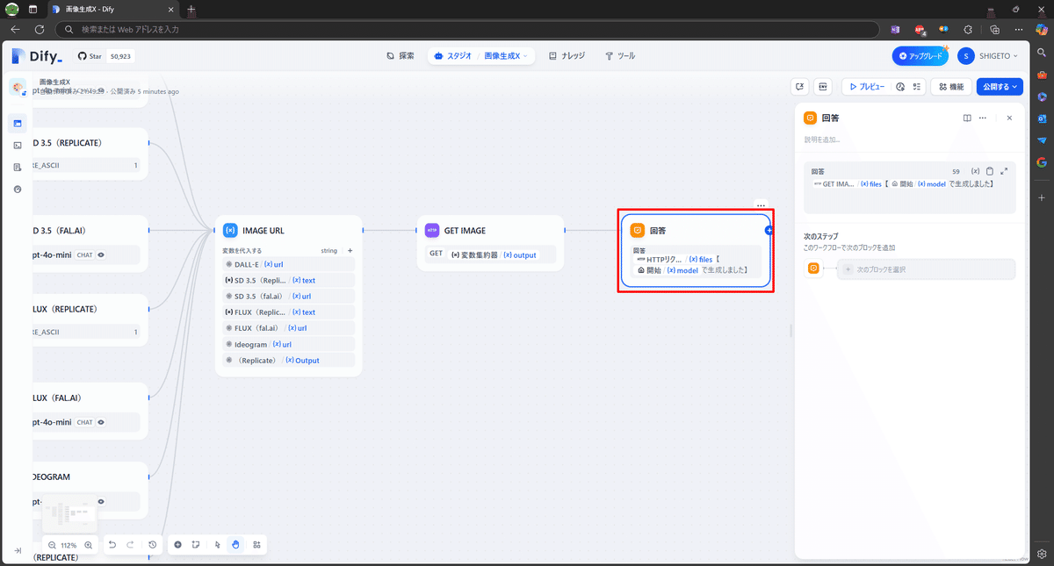Click the blue plus handle on the 回答 node
Viewport: 1054px width, 566px height.
pyautogui.click(x=769, y=230)
